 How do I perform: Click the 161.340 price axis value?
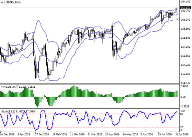(185, 20)
